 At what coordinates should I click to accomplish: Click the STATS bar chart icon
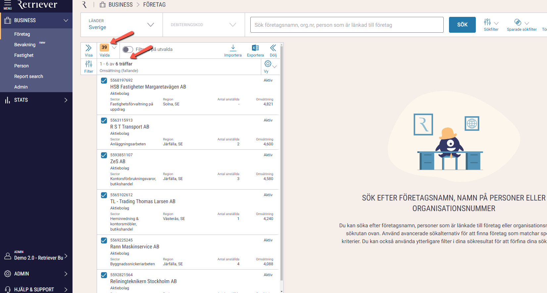8,100
